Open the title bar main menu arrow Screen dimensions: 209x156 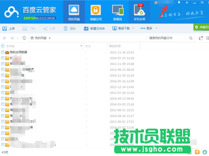187,3
